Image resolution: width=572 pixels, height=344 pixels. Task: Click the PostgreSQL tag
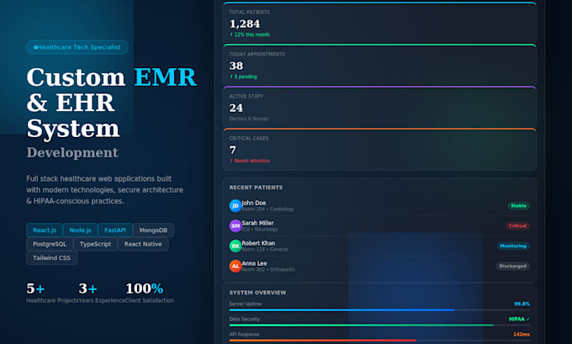click(x=50, y=244)
